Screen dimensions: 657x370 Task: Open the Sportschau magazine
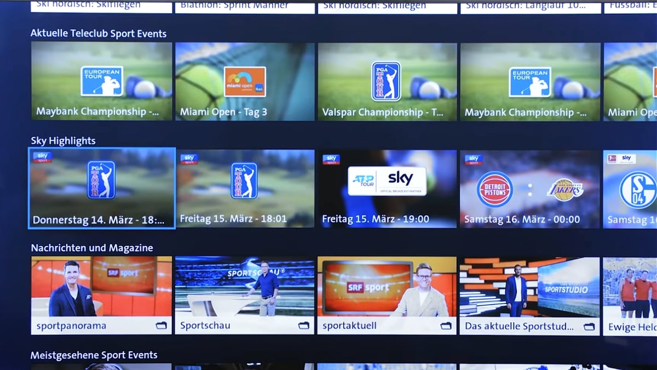245,295
